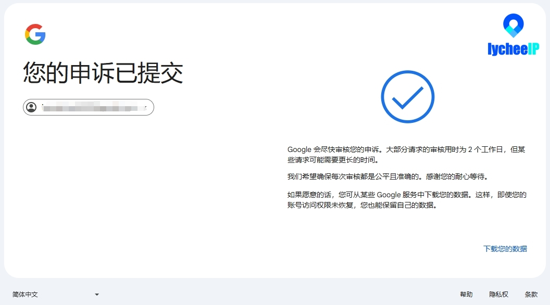The height and width of the screenshot is (305, 550).
Task: Open the 简体中文 language dropdown
Action: click(56, 295)
